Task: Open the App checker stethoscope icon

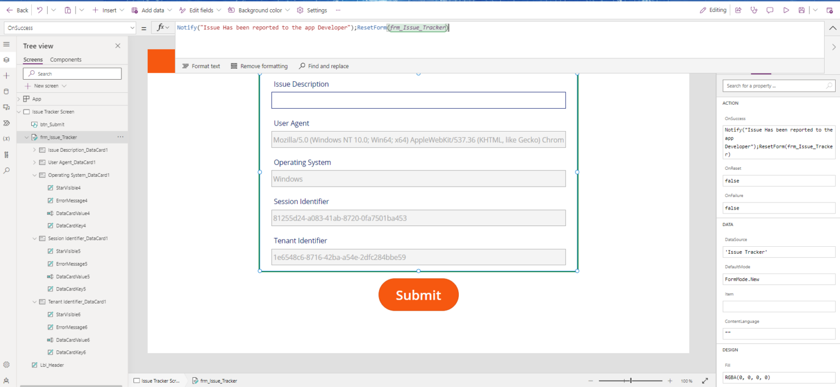Action: pyautogui.click(x=754, y=10)
